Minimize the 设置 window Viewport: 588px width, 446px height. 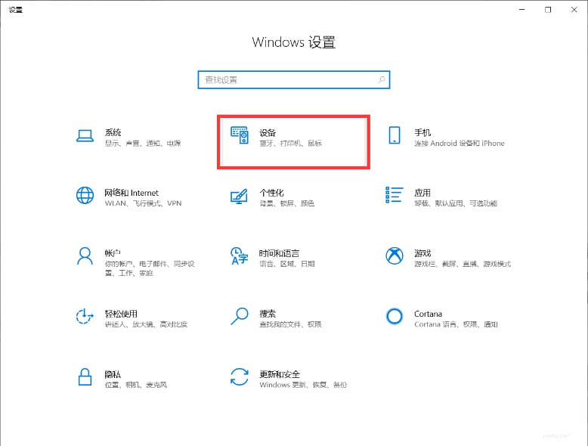coord(521,9)
